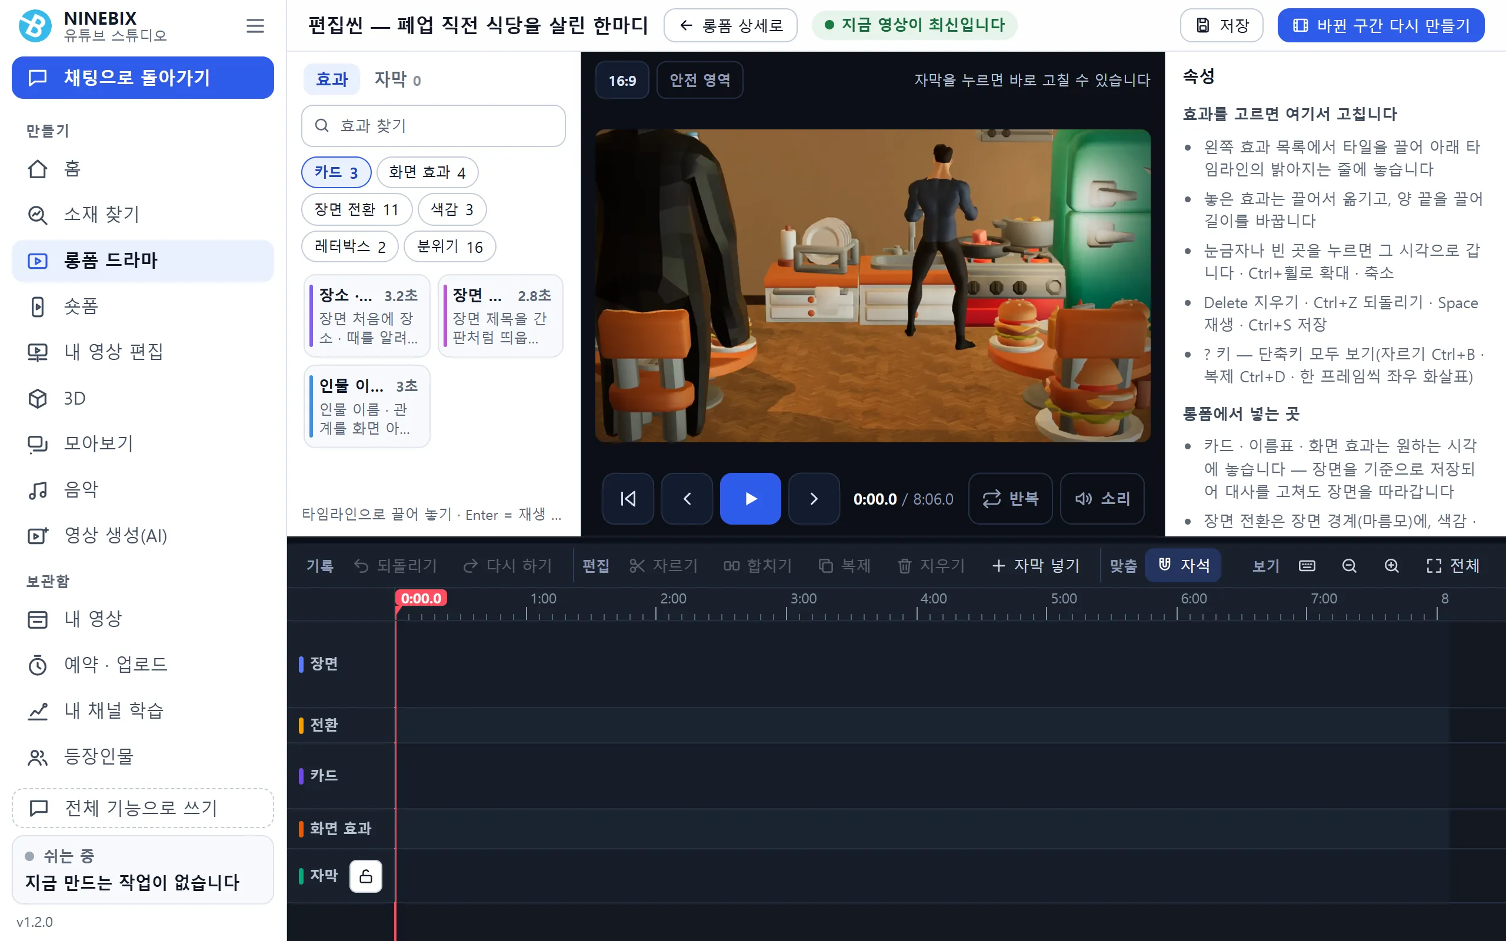Viewport: 1506px width, 941px height.
Task: Toggle 자석 snapping
Action: (x=1184, y=565)
